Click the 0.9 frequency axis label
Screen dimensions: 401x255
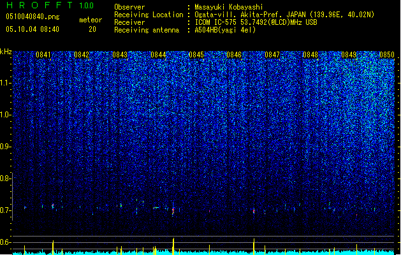coord(5,147)
